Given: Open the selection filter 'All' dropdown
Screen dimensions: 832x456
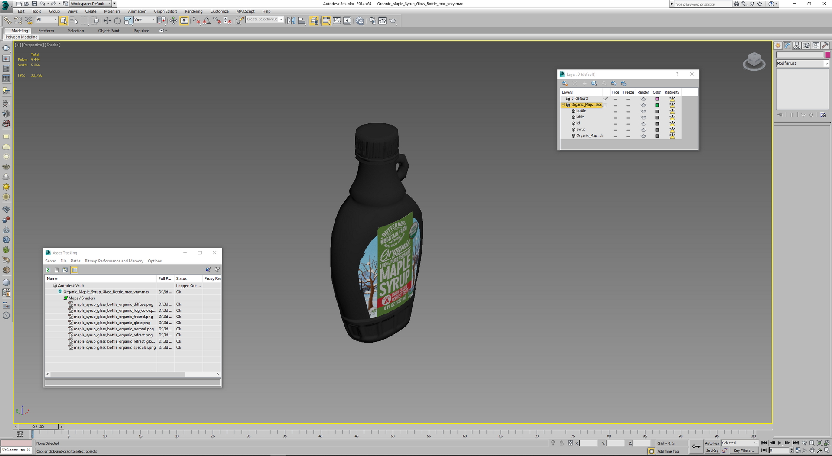Looking at the screenshot, I should [x=47, y=19].
